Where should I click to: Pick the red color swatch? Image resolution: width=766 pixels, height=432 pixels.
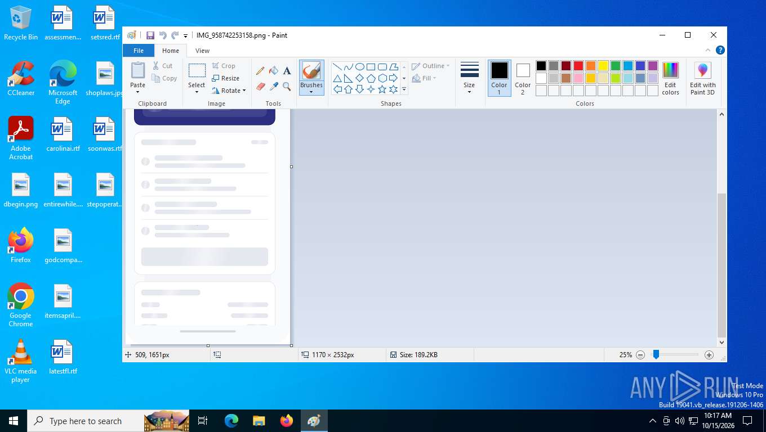point(578,66)
